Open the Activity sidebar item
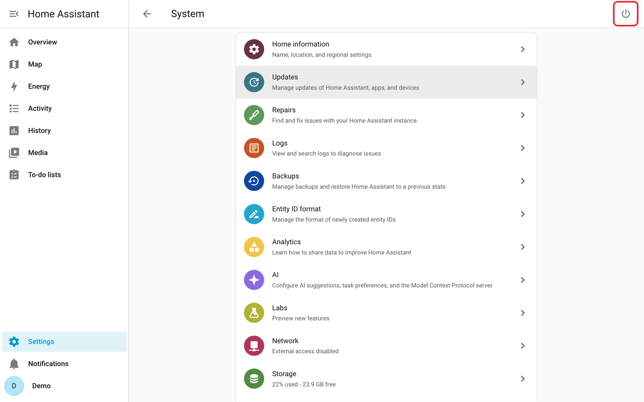Viewport: 644px width, 402px height. tap(64, 109)
